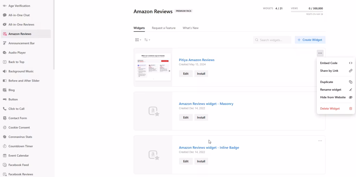This screenshot has width=356, height=177.
Task: Open the Pitiya Amazon Reviews title link
Action: click(197, 60)
